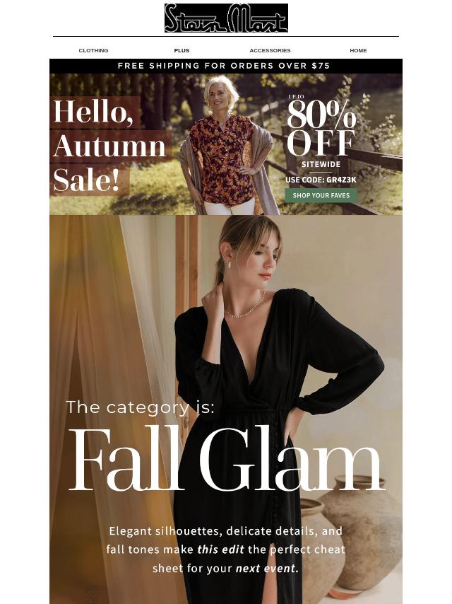
Task: Open the floral blouse model photo
Action: (x=227, y=145)
